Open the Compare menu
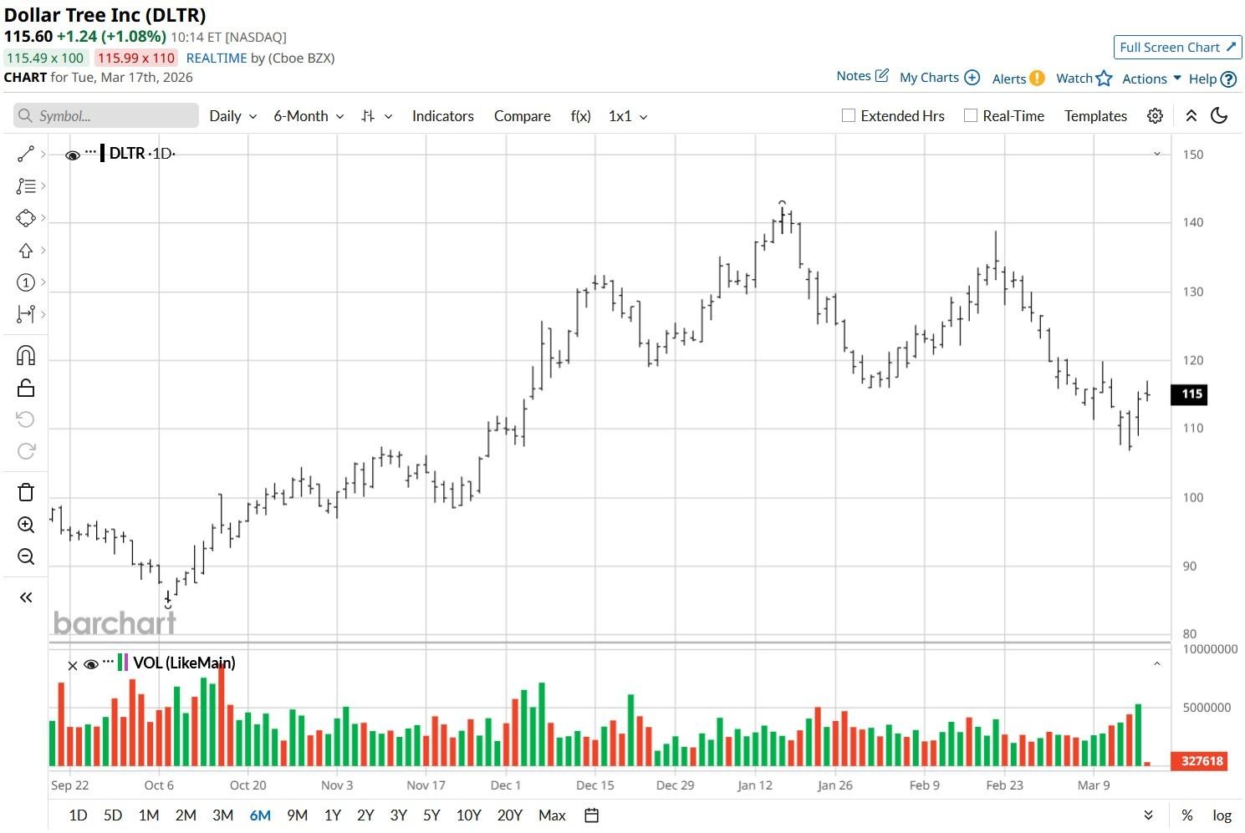 click(x=523, y=116)
